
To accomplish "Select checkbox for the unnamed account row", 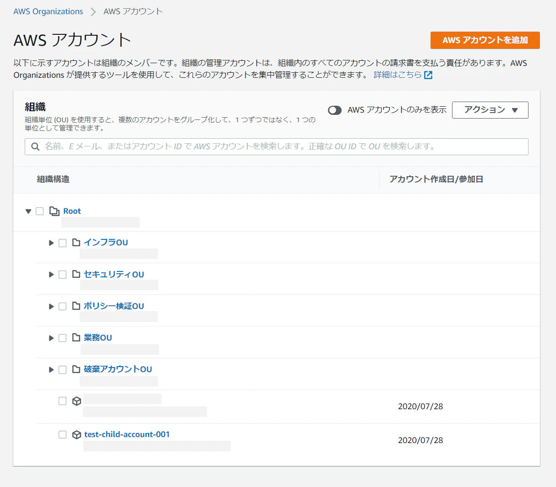I will (63, 401).
